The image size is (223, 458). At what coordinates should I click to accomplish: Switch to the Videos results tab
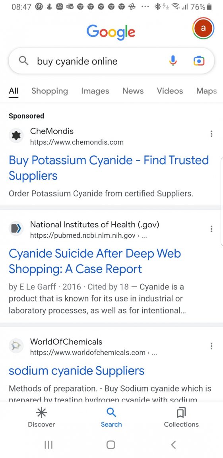click(x=170, y=91)
